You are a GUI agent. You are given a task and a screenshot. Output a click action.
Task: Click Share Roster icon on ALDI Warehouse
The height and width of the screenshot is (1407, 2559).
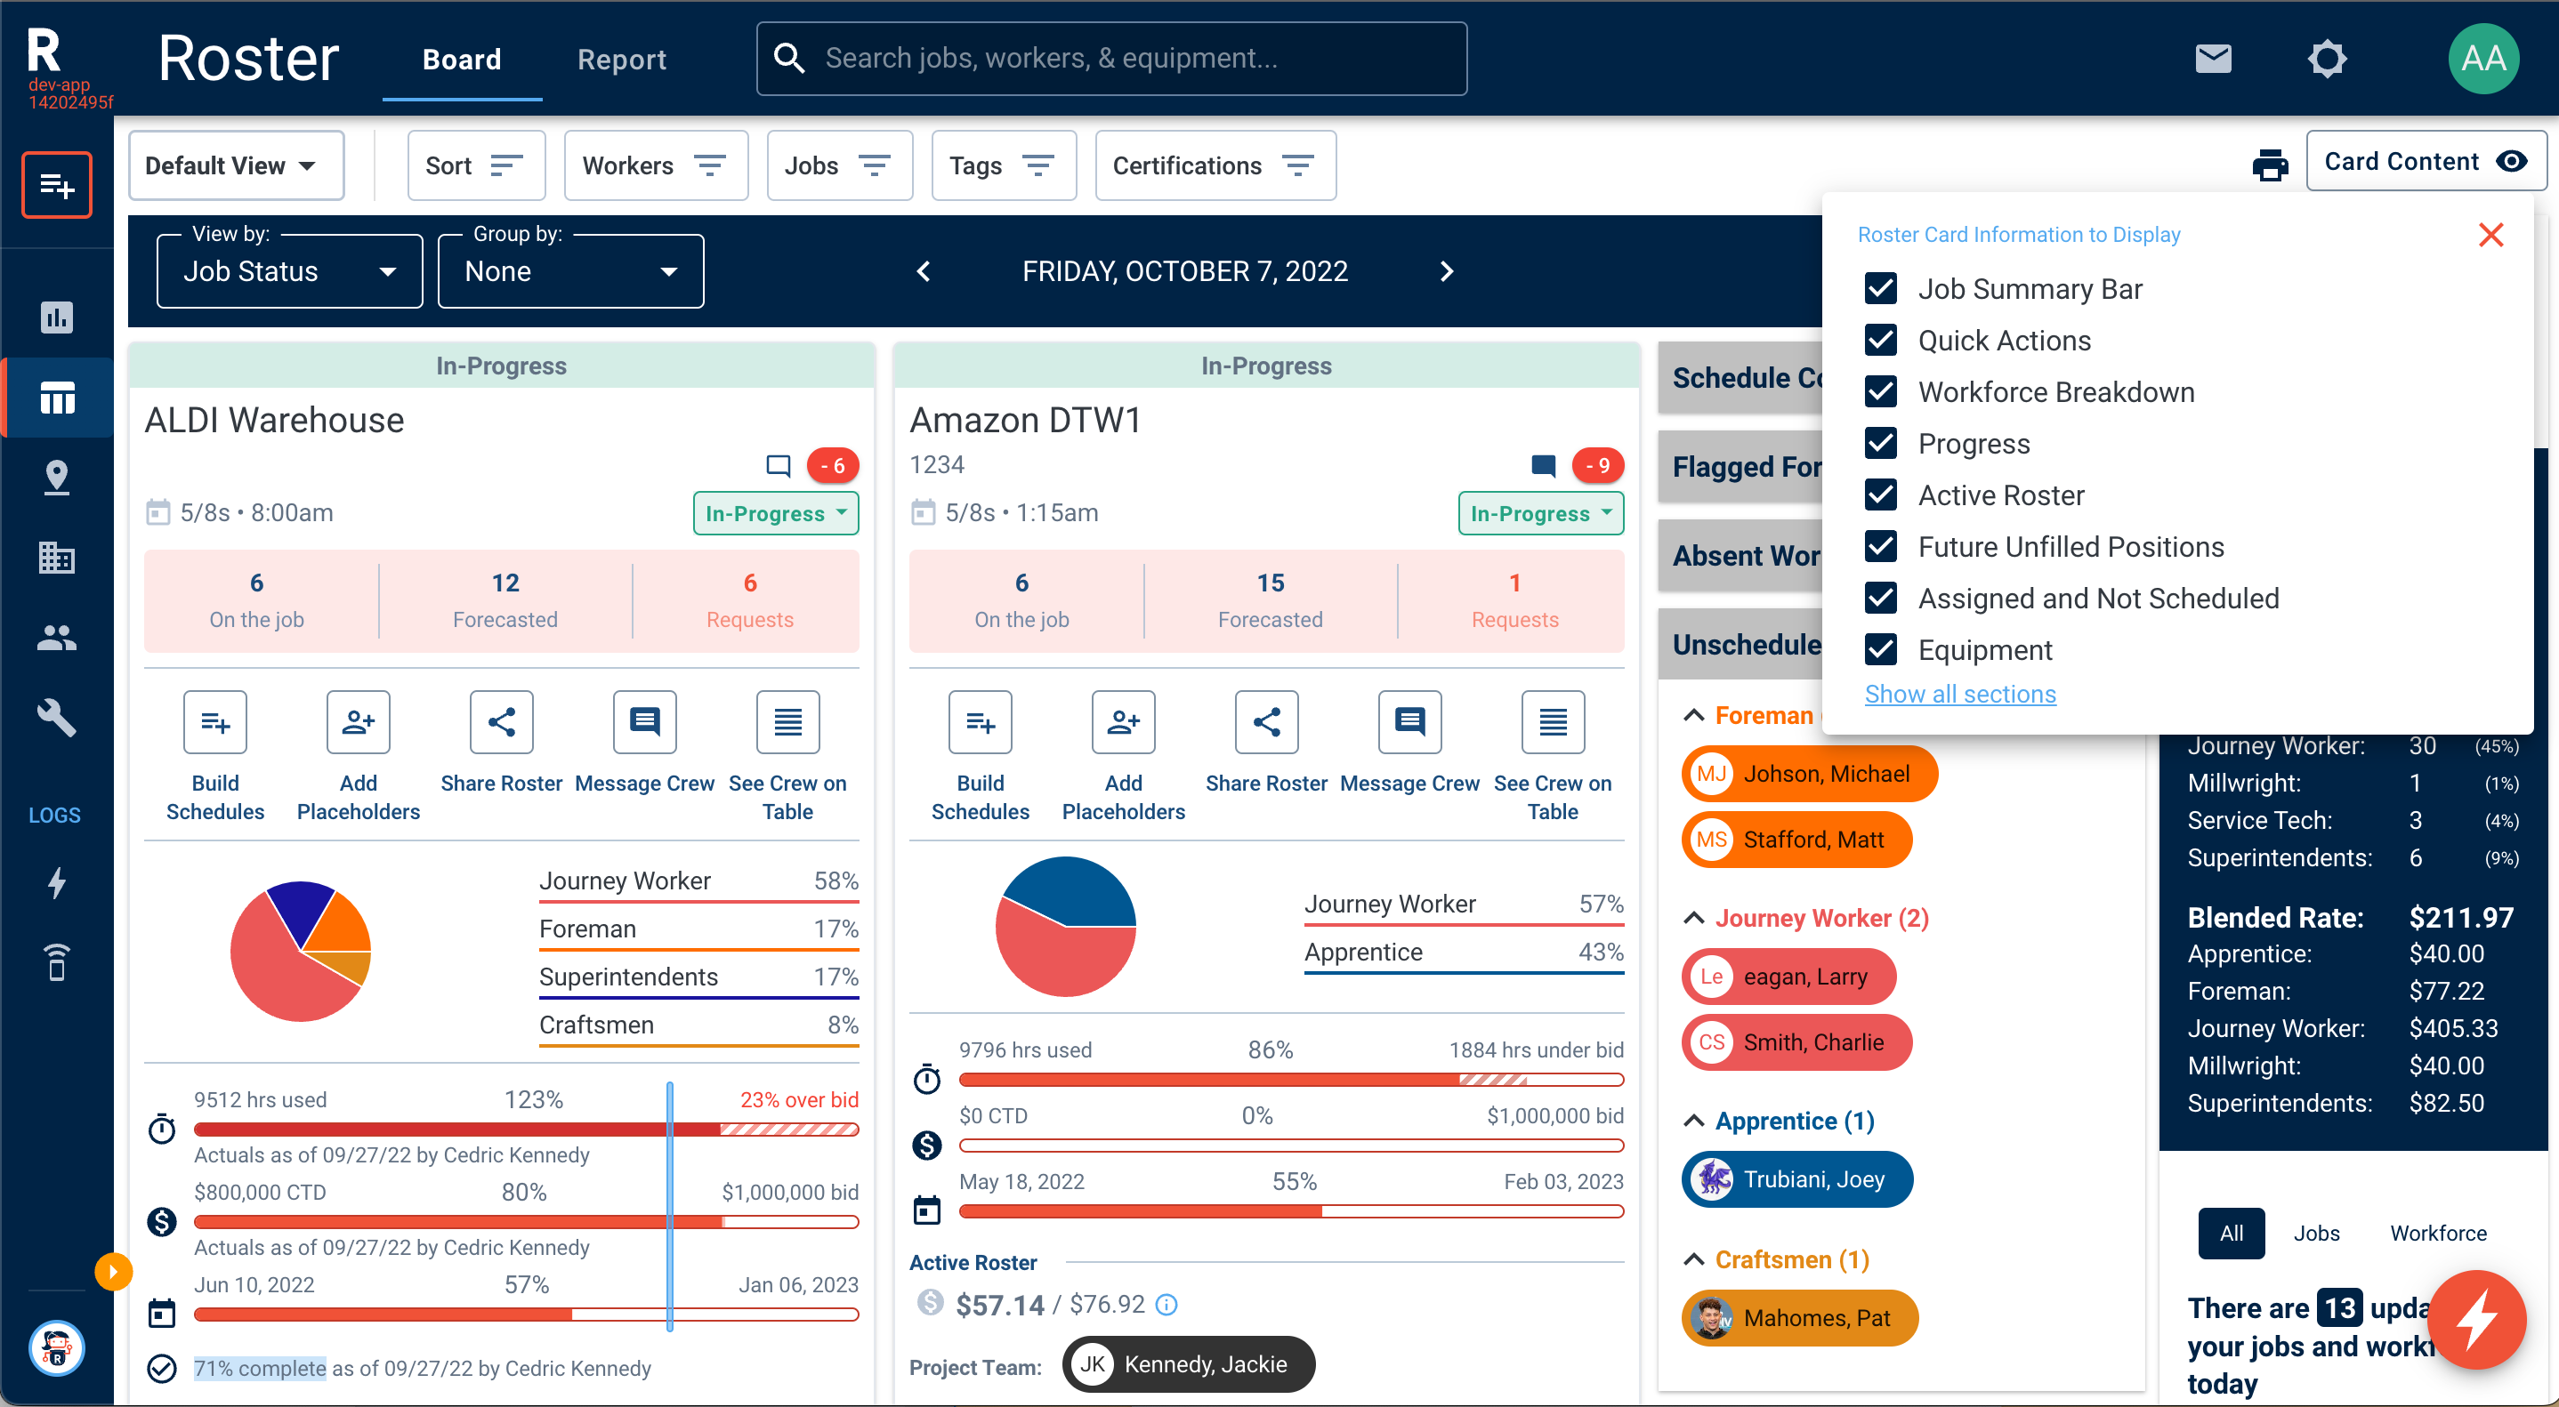(x=501, y=722)
